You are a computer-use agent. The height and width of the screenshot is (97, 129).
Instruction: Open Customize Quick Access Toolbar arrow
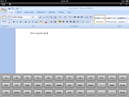pos(21,8)
